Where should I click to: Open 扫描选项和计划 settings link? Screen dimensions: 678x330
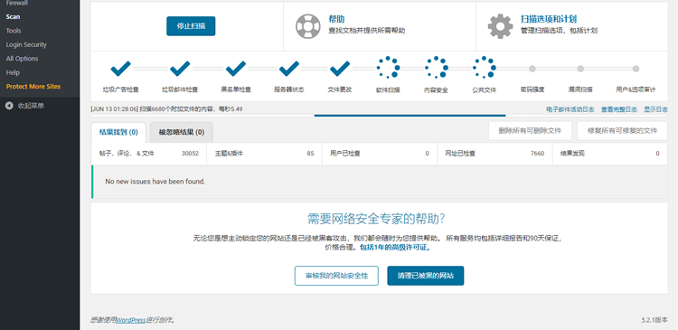[549, 19]
